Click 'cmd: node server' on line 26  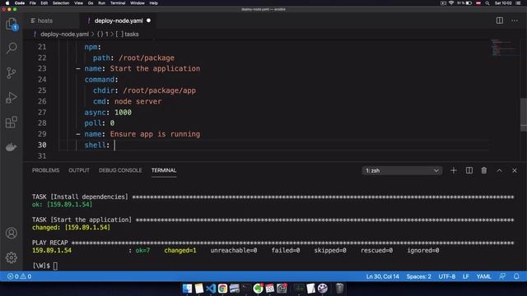127,101
